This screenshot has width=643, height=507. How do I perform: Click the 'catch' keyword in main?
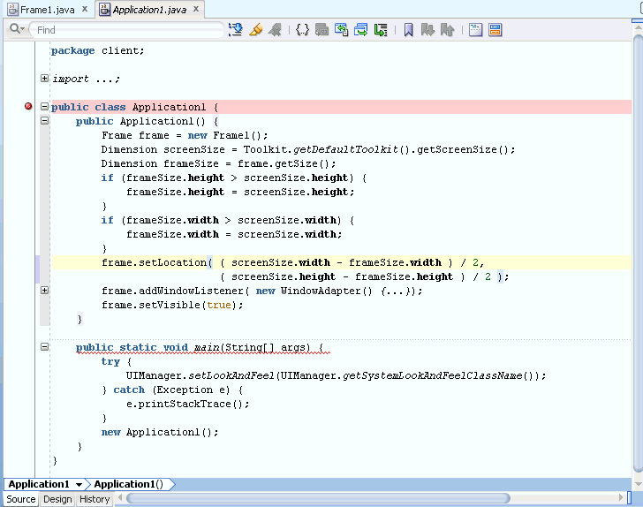tap(129, 390)
